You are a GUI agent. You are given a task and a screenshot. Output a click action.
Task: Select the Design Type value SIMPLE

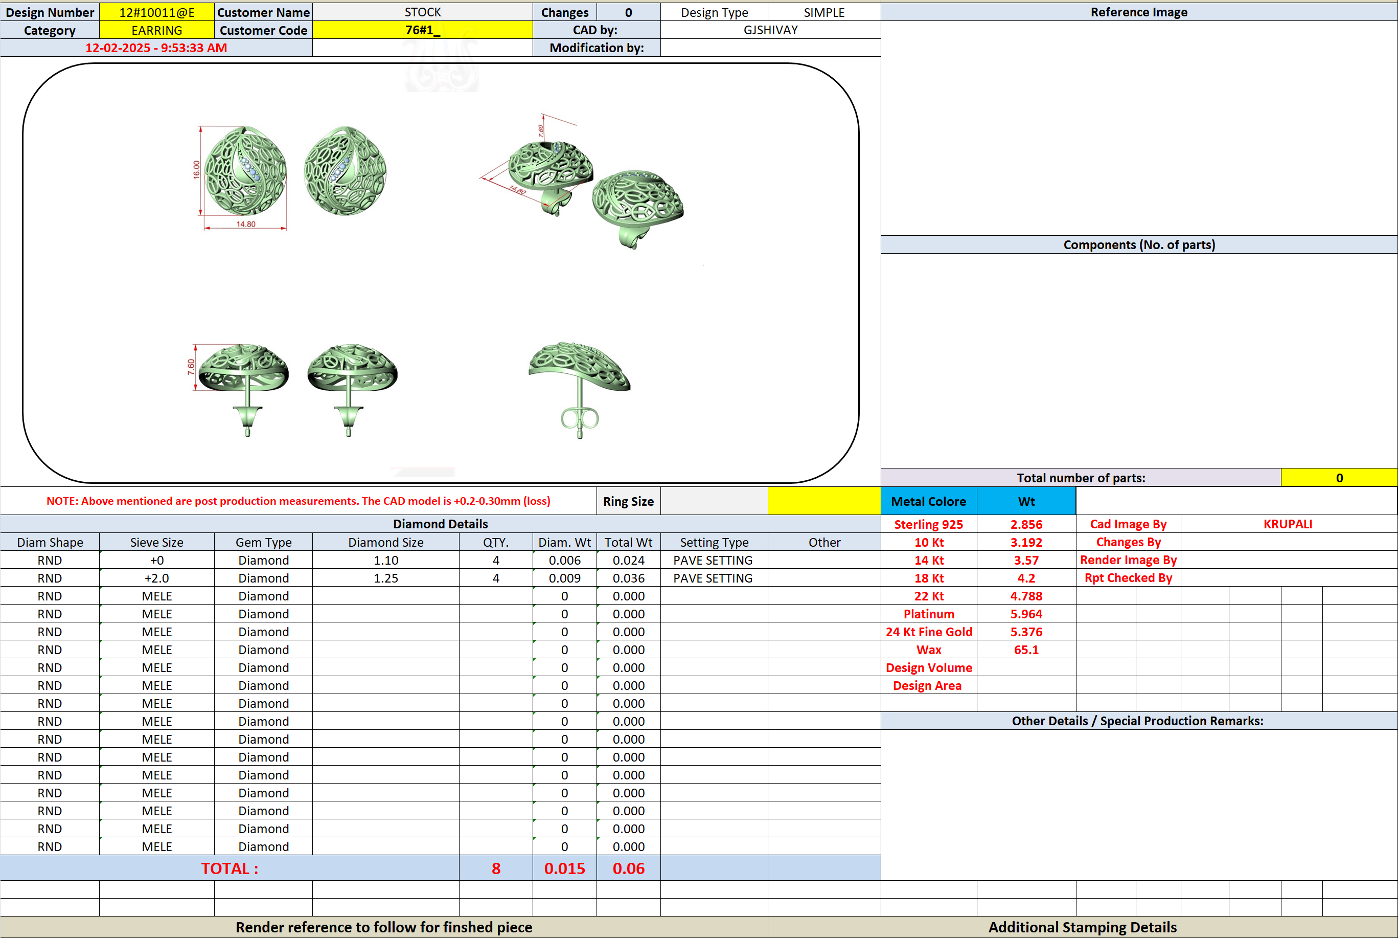point(824,12)
